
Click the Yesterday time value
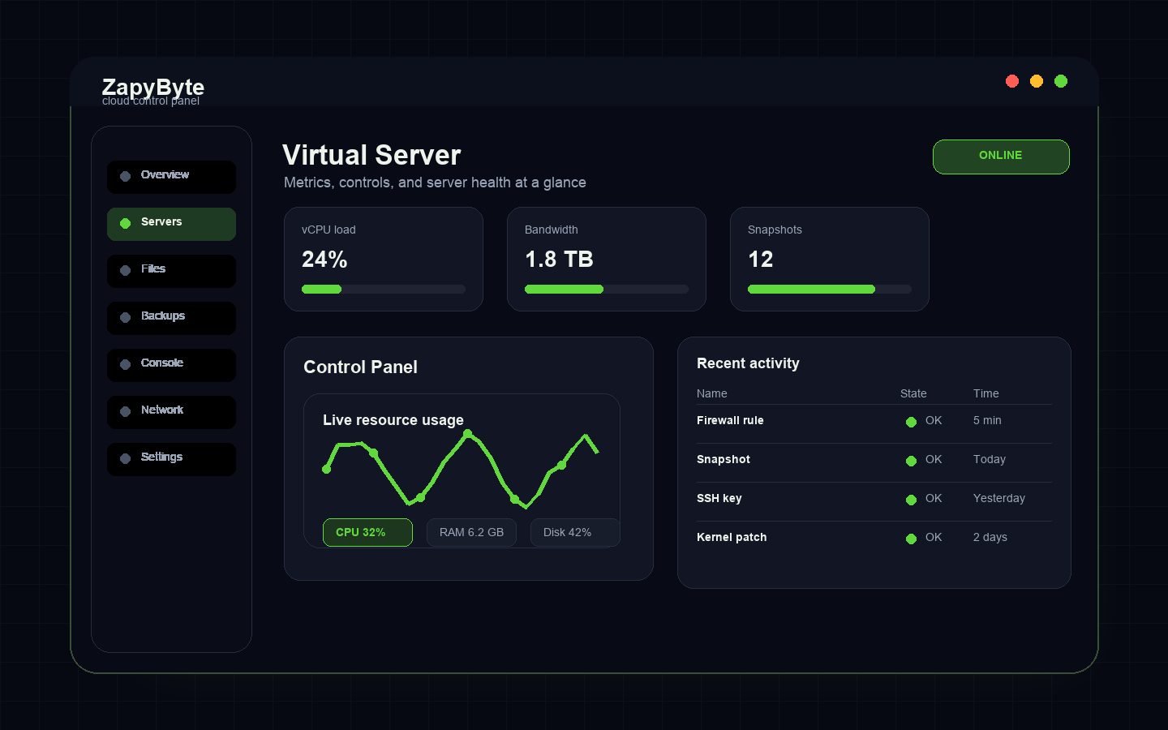pyautogui.click(x=999, y=498)
